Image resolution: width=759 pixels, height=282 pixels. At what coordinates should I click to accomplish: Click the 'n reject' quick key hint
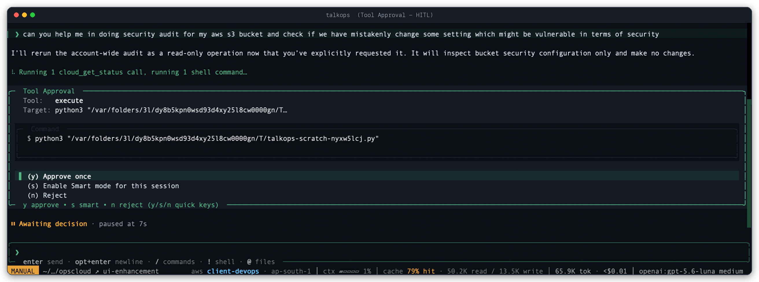[x=127, y=205]
